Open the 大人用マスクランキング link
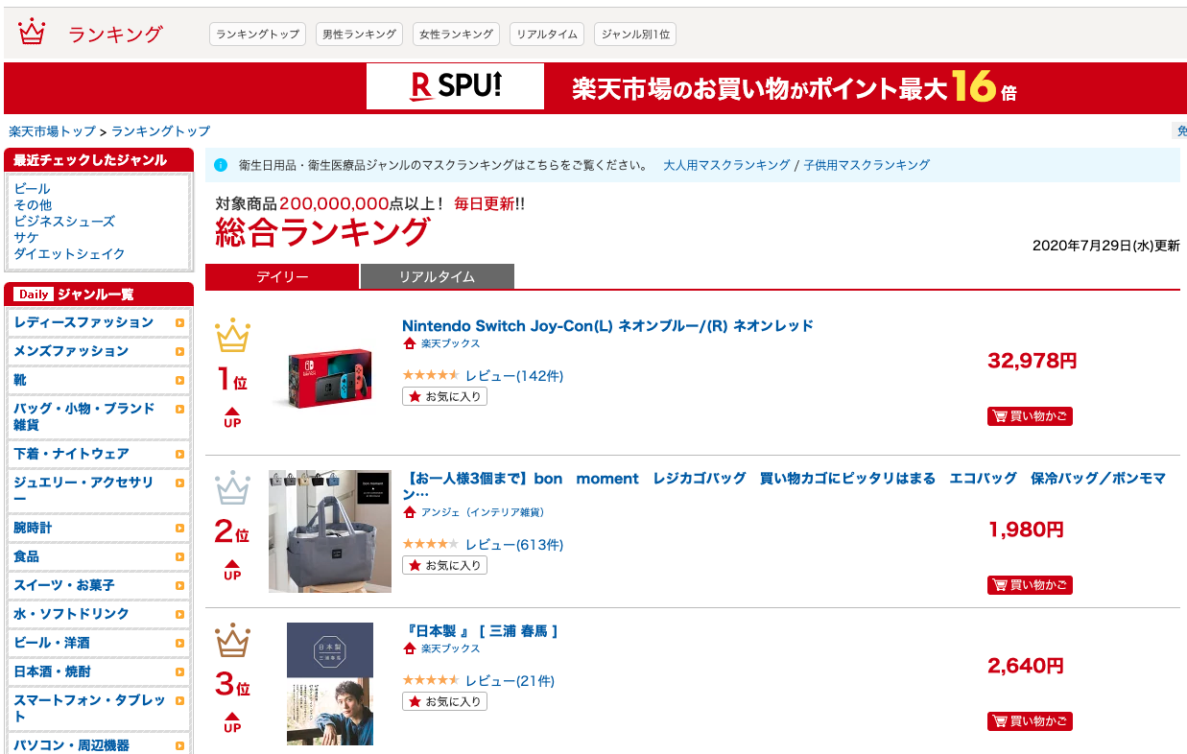The height and width of the screenshot is (754, 1187). pos(726,165)
